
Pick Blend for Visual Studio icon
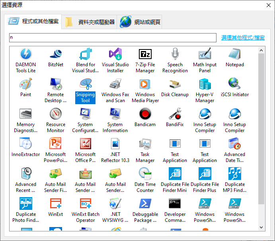[86, 54]
